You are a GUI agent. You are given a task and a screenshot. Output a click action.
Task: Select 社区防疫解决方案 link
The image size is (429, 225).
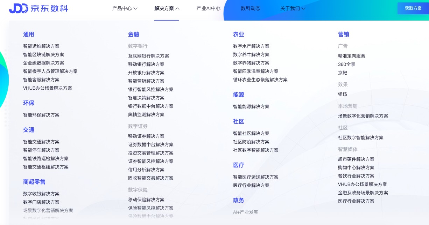point(251,142)
